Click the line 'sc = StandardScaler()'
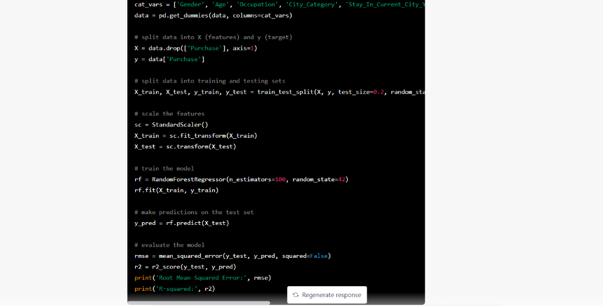Image resolution: width=603 pixels, height=306 pixels. (171, 125)
